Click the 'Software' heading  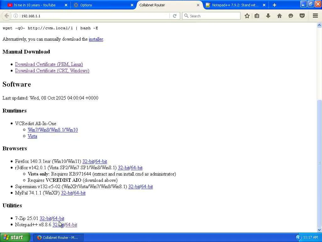point(17,84)
